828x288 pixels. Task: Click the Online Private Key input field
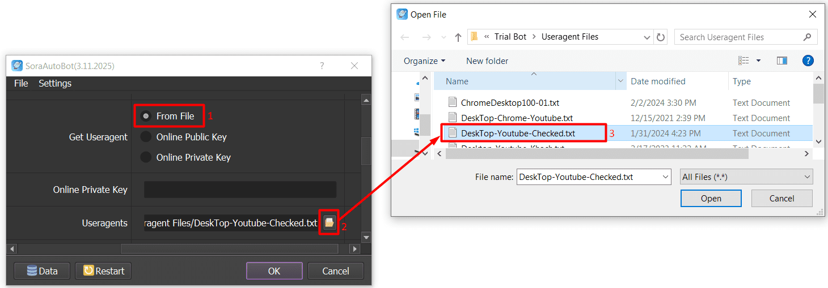[240, 190]
